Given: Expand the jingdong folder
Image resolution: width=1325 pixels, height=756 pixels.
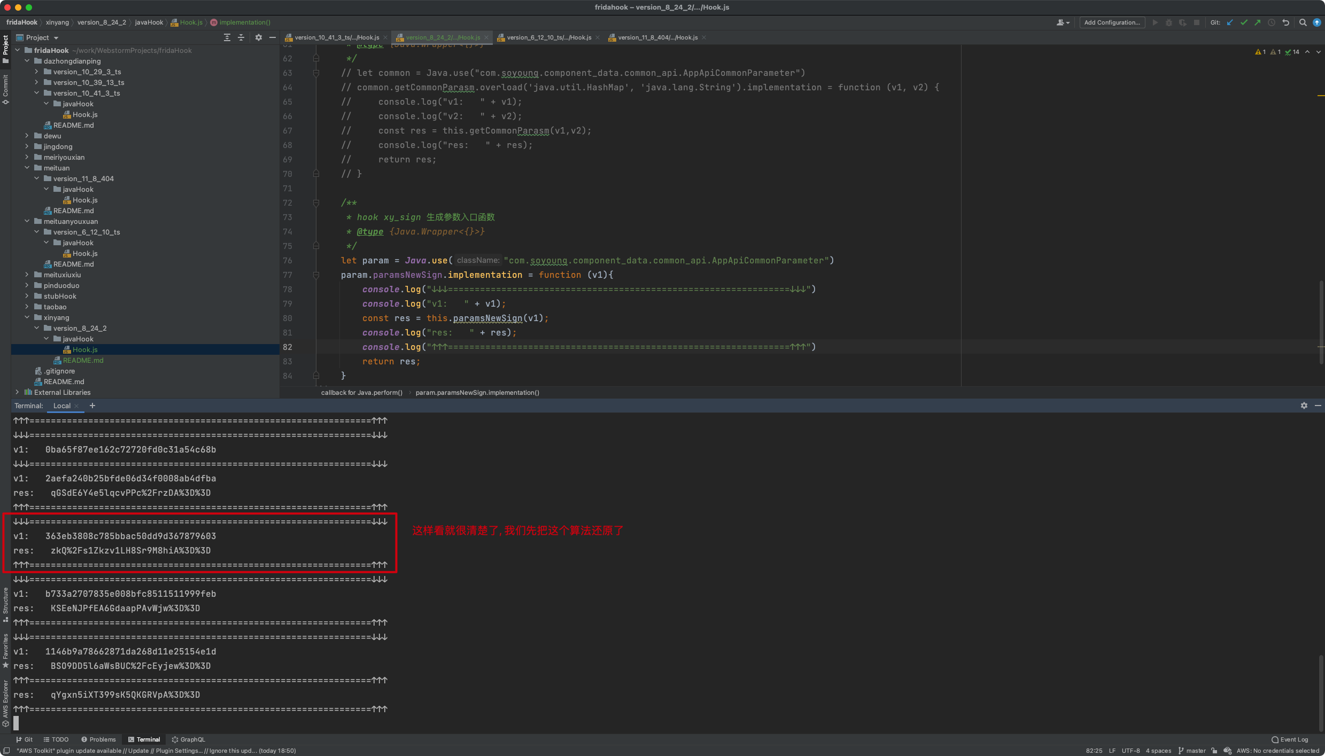Looking at the screenshot, I should coord(27,146).
